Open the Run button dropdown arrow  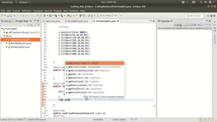53,16
